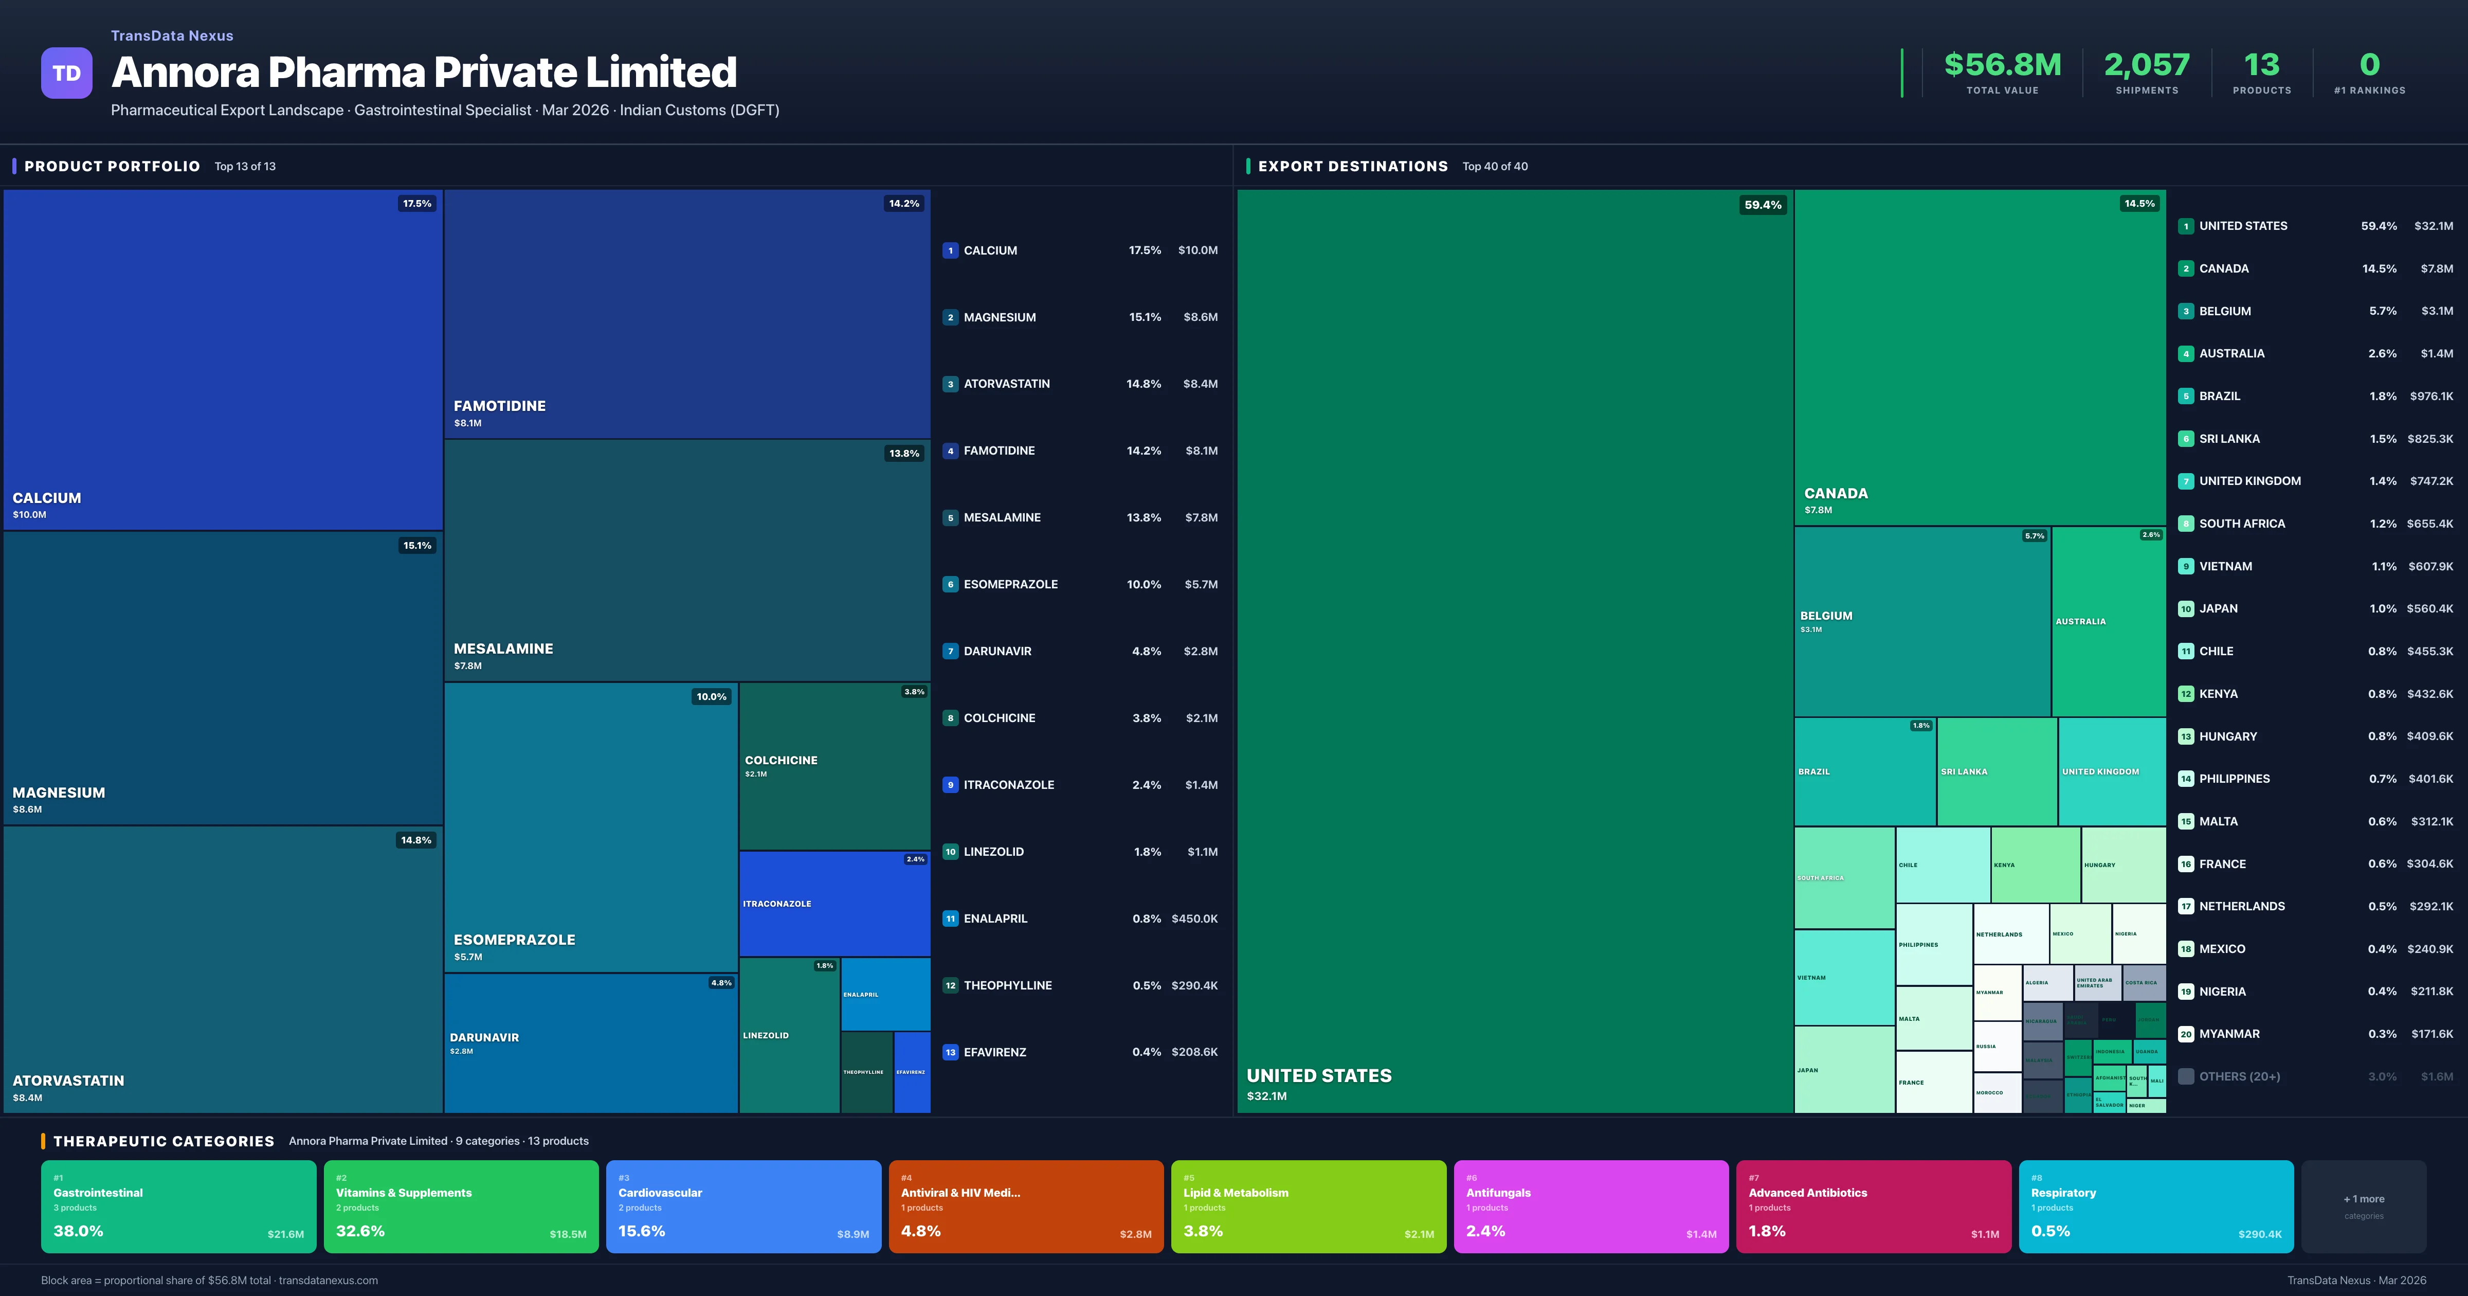Screen dimensions: 2468x1296
Task: Click the gray OTHERS (20+) legend square
Action: (x=2185, y=1076)
